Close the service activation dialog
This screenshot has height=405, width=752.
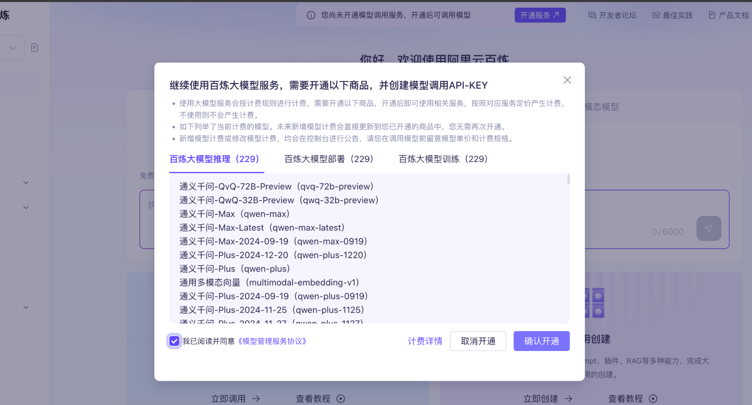[x=567, y=80]
